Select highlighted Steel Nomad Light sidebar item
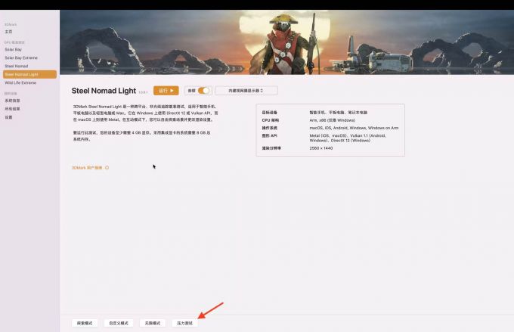The width and height of the screenshot is (514, 332). (x=29, y=74)
